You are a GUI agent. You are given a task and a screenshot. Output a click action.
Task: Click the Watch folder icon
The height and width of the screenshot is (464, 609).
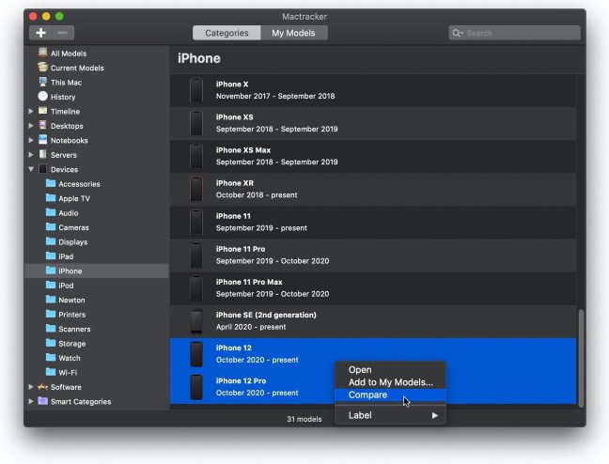point(51,357)
